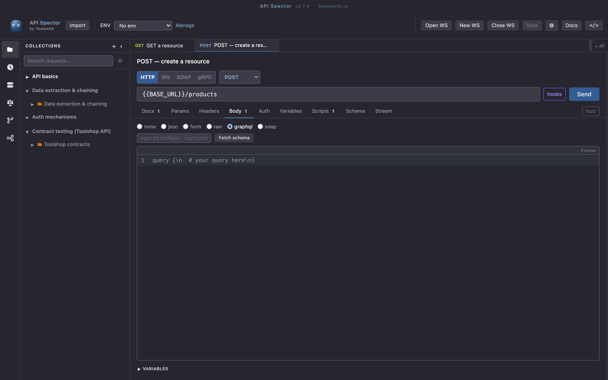Click the fuzz button
Image resolution: width=608 pixels, height=380 pixels.
(x=591, y=111)
